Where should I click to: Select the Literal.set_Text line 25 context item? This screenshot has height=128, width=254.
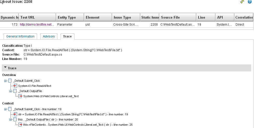tap(78, 125)
